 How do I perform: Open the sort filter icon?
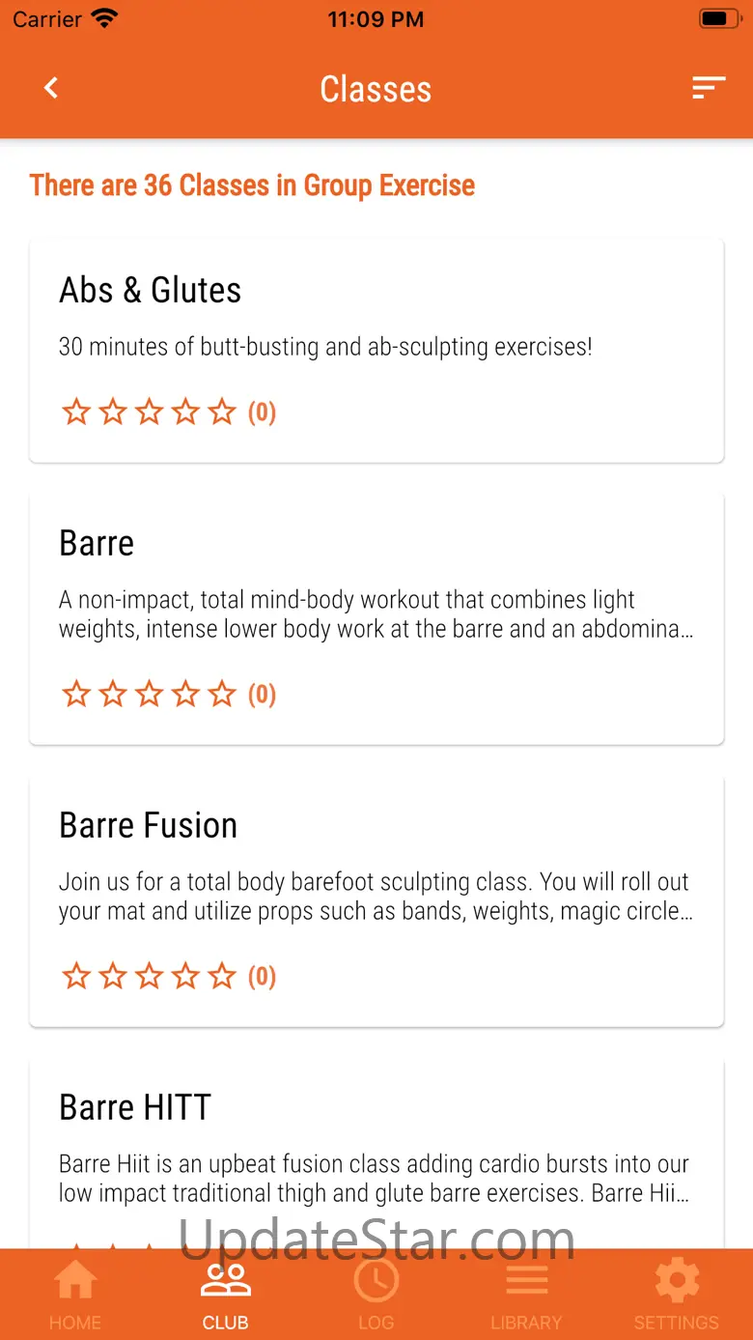click(708, 88)
